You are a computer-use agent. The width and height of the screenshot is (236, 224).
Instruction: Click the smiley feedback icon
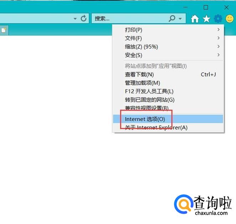(x=230, y=19)
